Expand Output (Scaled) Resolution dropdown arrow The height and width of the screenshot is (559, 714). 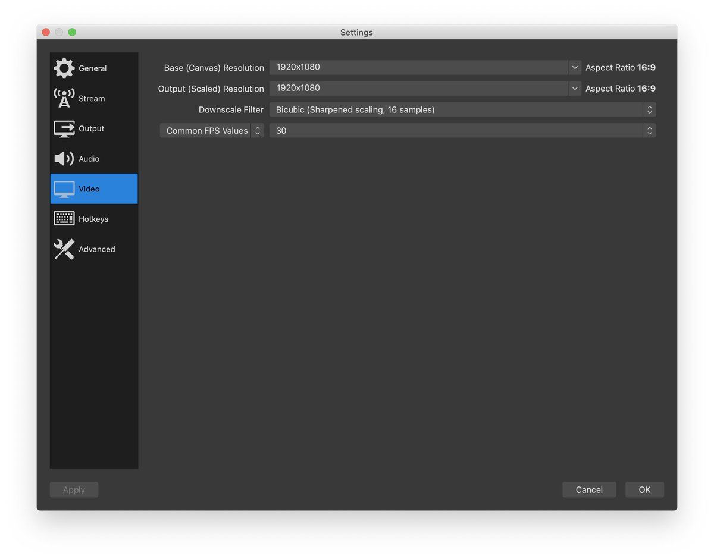(575, 89)
